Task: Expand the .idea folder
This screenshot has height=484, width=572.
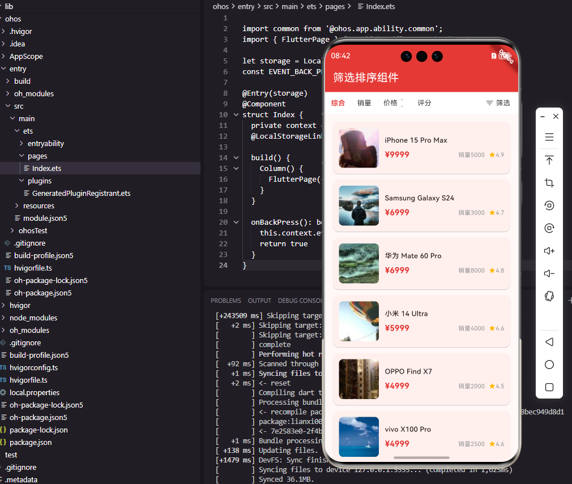Action: [17, 44]
